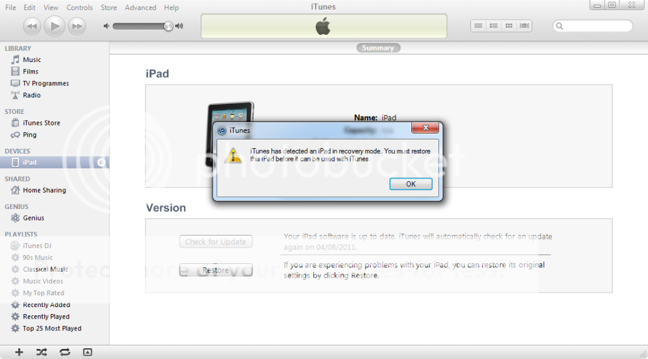Toggle repeat icon in bottom bar
The image size is (648, 359).
(65, 353)
